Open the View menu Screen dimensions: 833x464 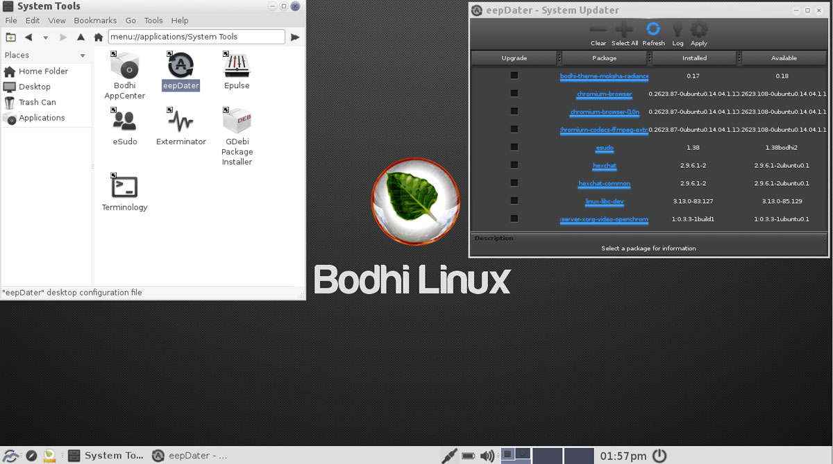[x=57, y=21]
